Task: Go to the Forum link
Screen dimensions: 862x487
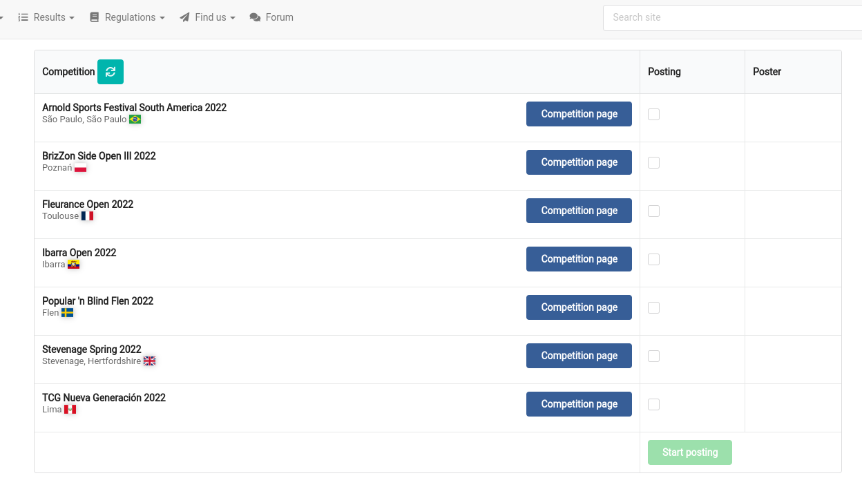Action: click(271, 17)
